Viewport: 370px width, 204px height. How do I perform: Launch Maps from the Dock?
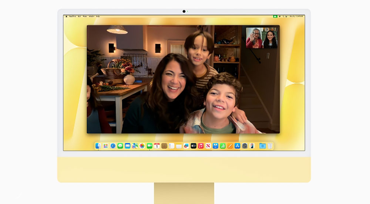(x=135, y=146)
